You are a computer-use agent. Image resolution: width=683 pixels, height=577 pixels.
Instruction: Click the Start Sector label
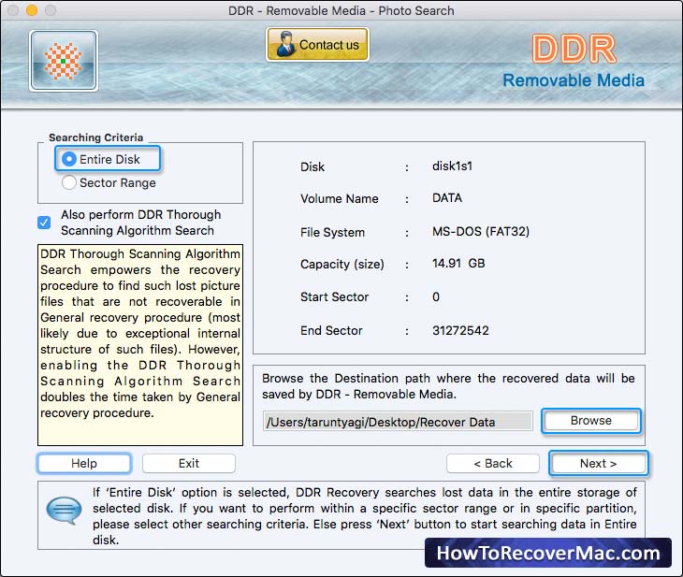coord(334,297)
